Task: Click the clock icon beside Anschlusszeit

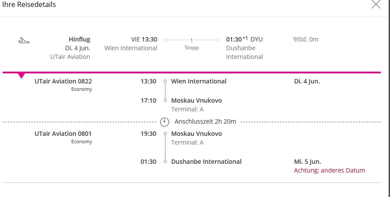Action: 165,121
